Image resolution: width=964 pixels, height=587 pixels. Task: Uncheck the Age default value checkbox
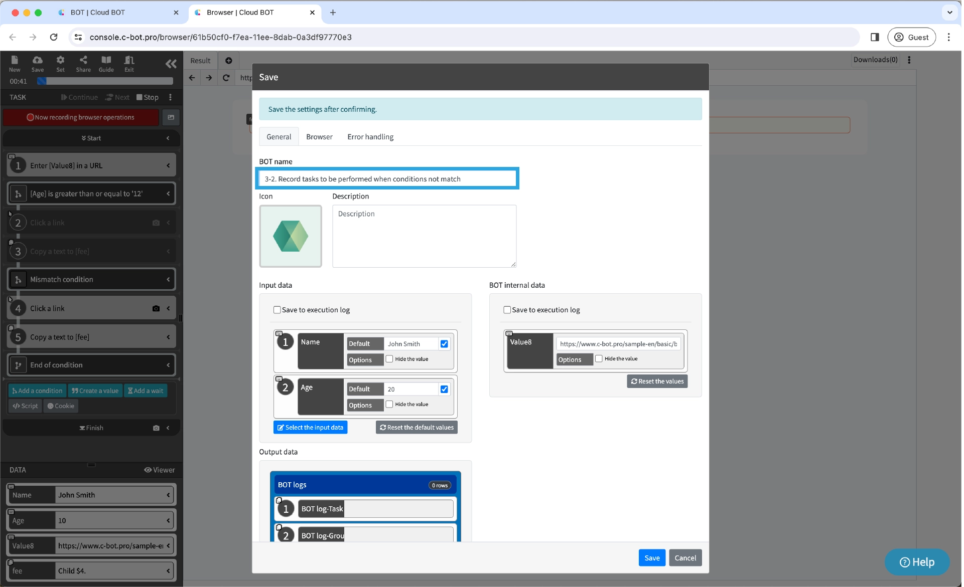pyautogui.click(x=444, y=389)
